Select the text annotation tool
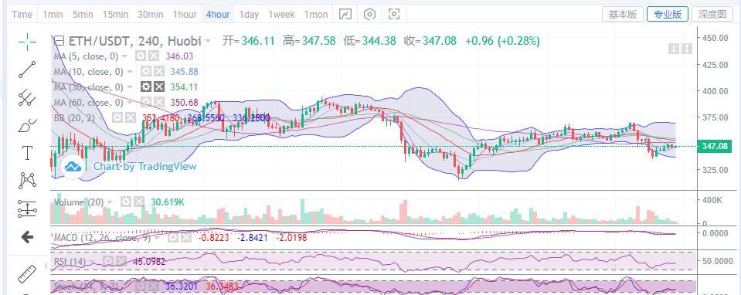The height and width of the screenshot is (295, 741). point(27,153)
